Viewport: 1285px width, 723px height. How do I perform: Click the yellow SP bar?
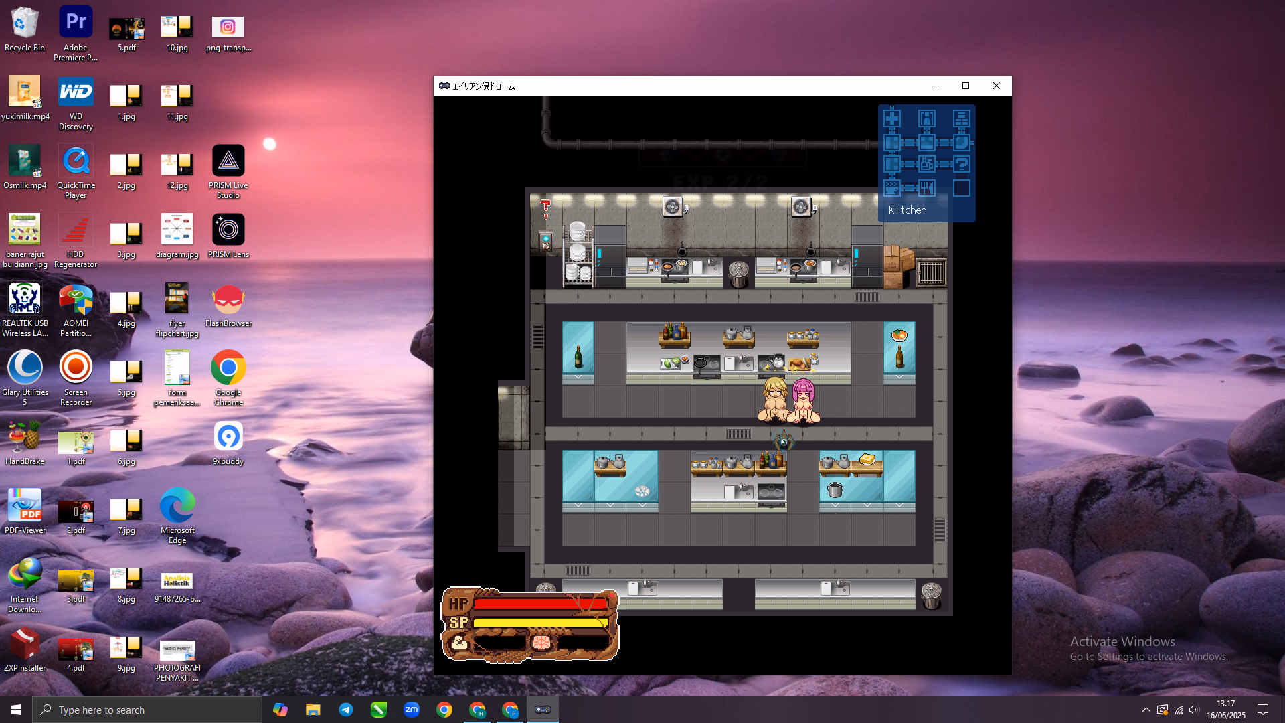click(540, 623)
